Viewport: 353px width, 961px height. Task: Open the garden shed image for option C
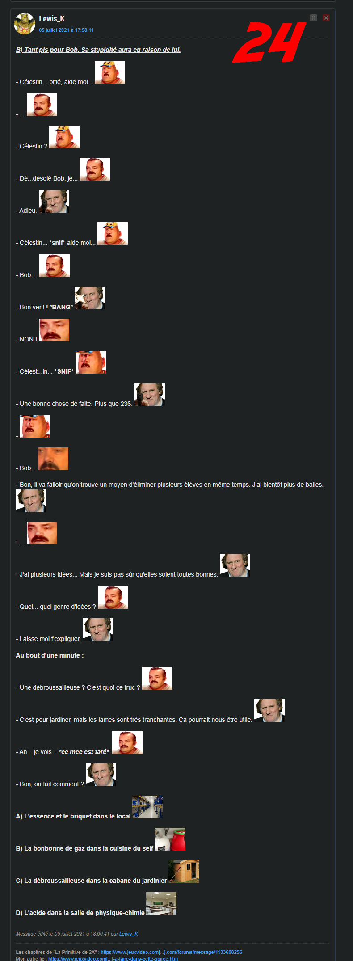[184, 872]
